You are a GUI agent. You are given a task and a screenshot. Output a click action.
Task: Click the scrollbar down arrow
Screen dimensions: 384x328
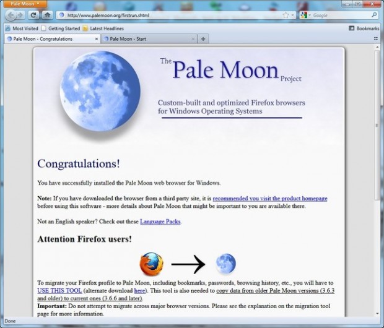pyautogui.click(x=377, y=314)
